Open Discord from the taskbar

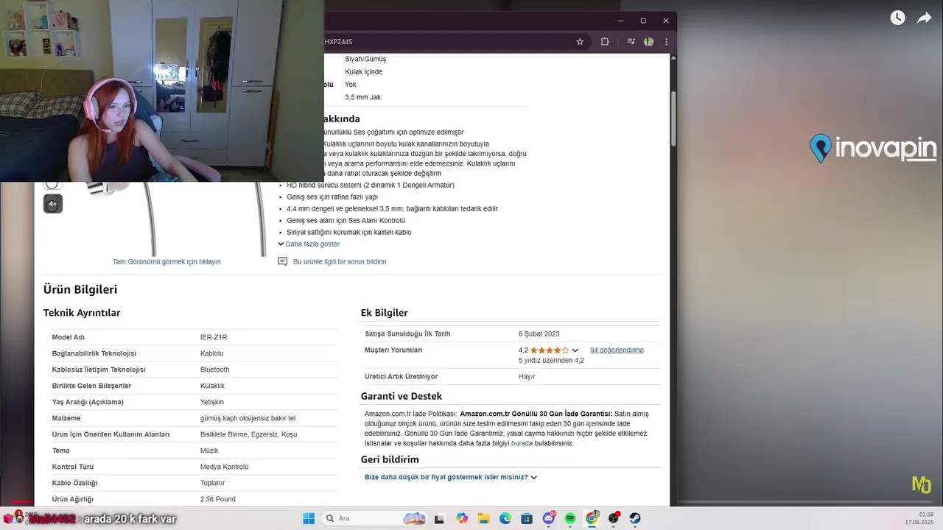tap(549, 518)
